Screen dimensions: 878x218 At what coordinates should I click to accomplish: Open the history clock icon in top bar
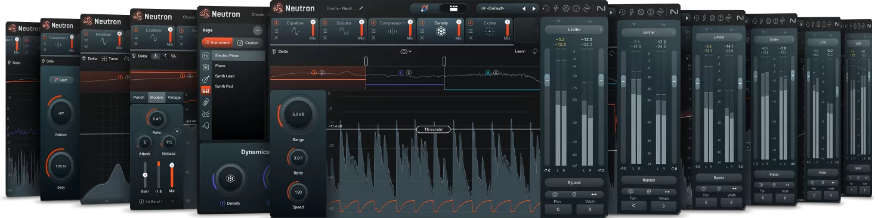(x=546, y=9)
